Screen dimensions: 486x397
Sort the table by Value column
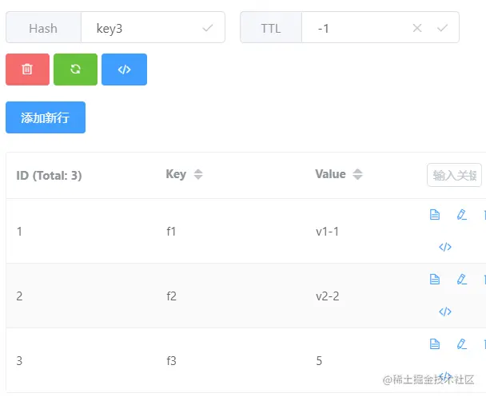click(357, 174)
